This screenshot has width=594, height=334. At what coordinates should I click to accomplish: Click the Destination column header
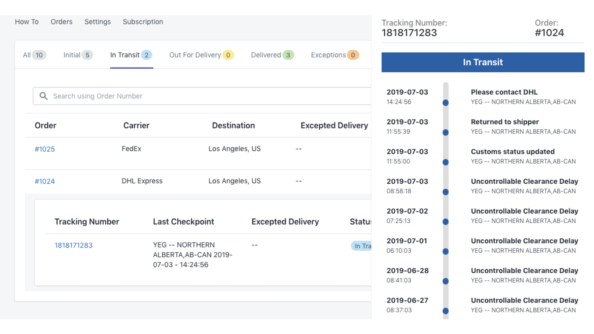[x=234, y=125]
